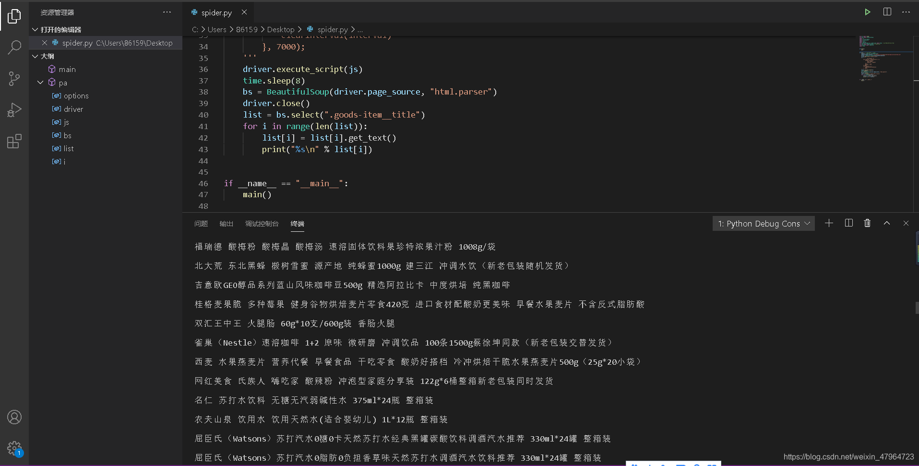Click the for i in range line

(305, 126)
